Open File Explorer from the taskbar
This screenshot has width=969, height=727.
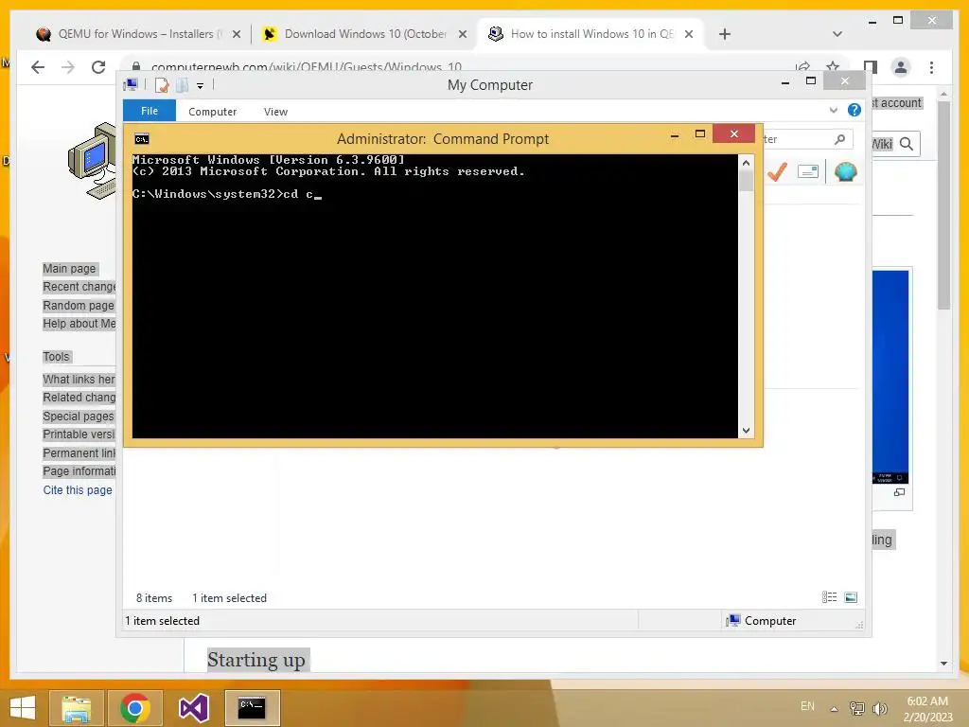point(77,708)
